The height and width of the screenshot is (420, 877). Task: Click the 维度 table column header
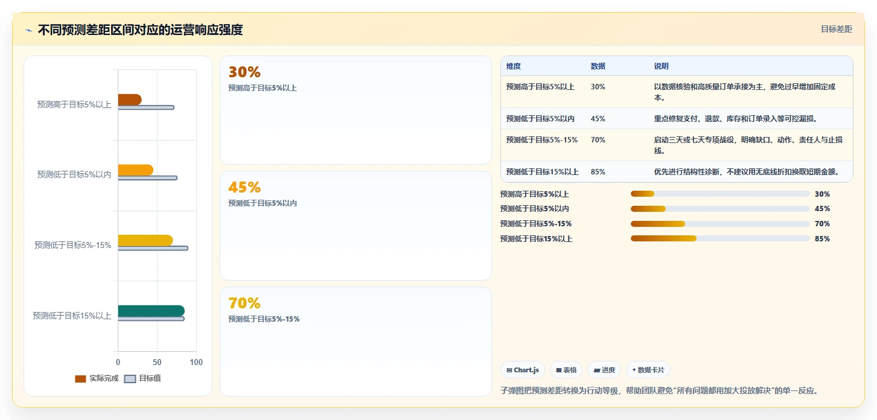click(x=514, y=66)
